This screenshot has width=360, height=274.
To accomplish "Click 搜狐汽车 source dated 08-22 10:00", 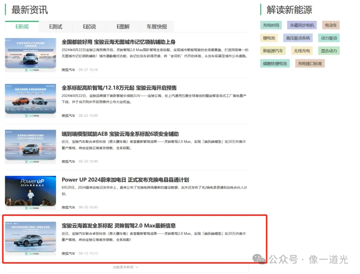I will 68,116.
